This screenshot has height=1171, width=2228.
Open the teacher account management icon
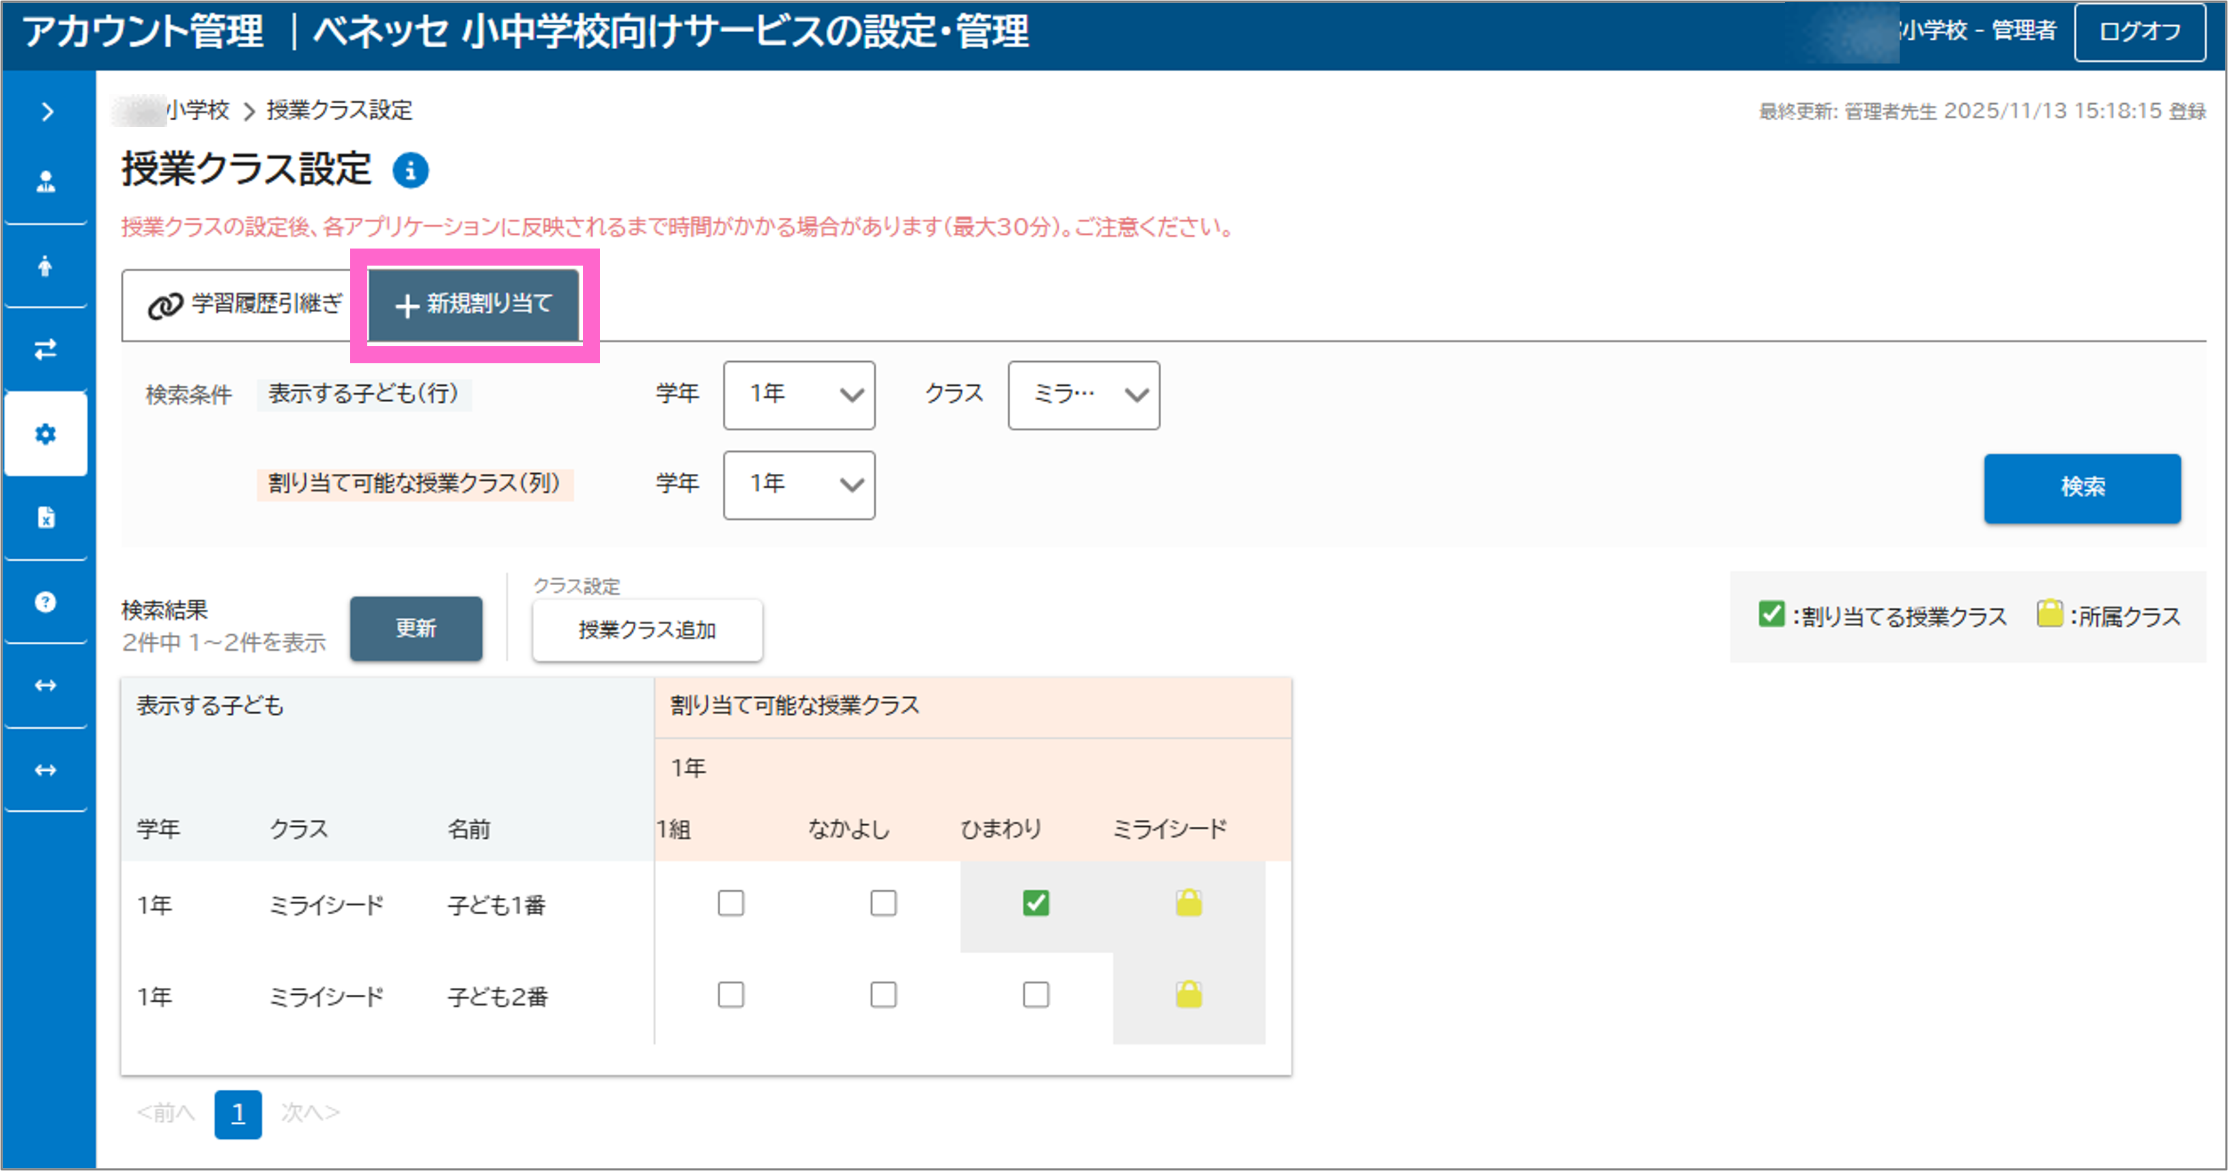pos(45,181)
